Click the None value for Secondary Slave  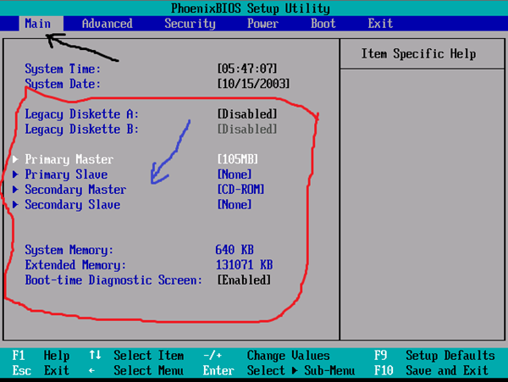(x=235, y=205)
